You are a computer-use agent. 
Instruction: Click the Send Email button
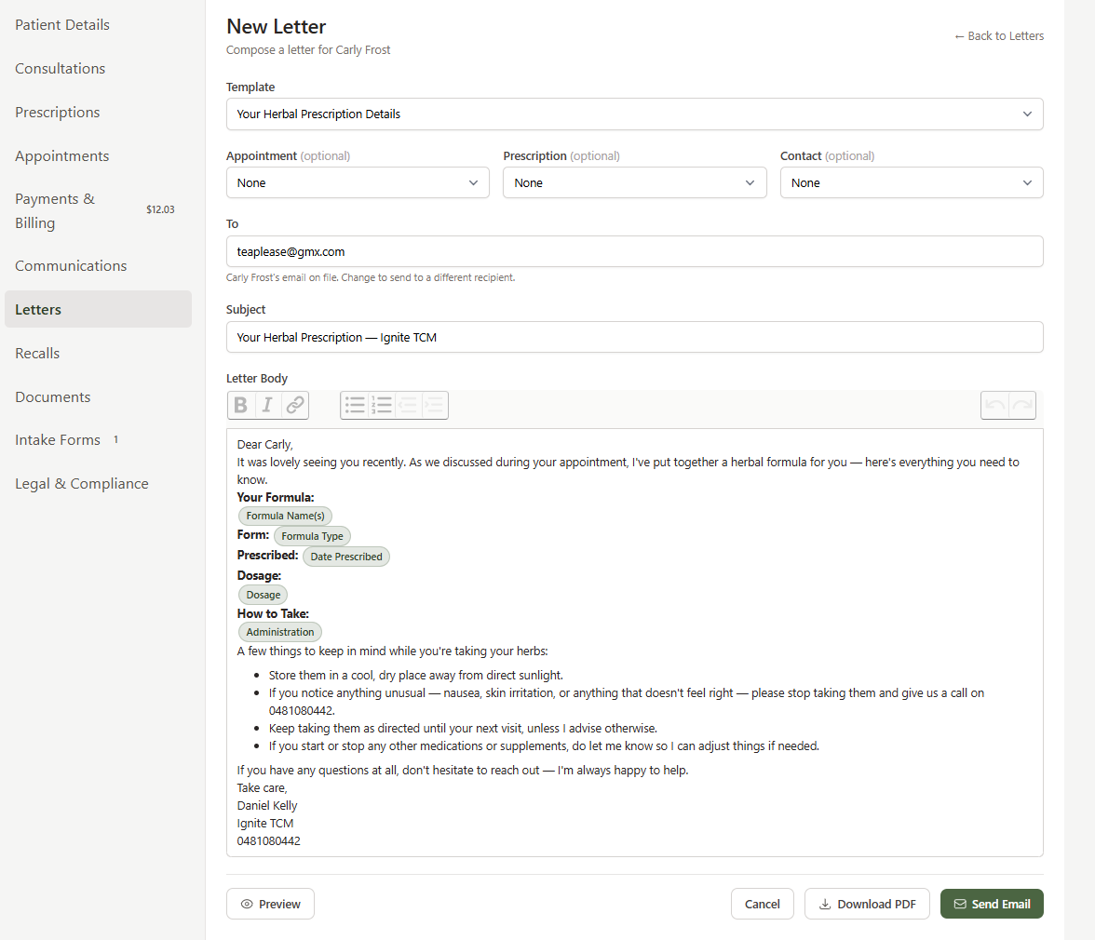(x=992, y=904)
